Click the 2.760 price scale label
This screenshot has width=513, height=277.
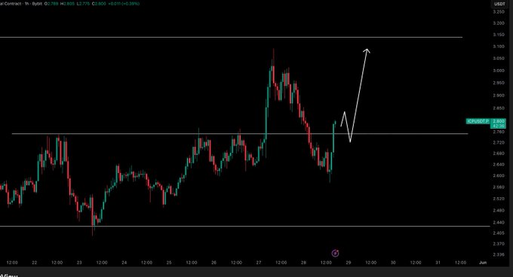tap(498, 132)
